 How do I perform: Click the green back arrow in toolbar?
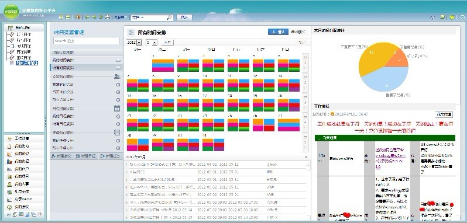point(87,18)
